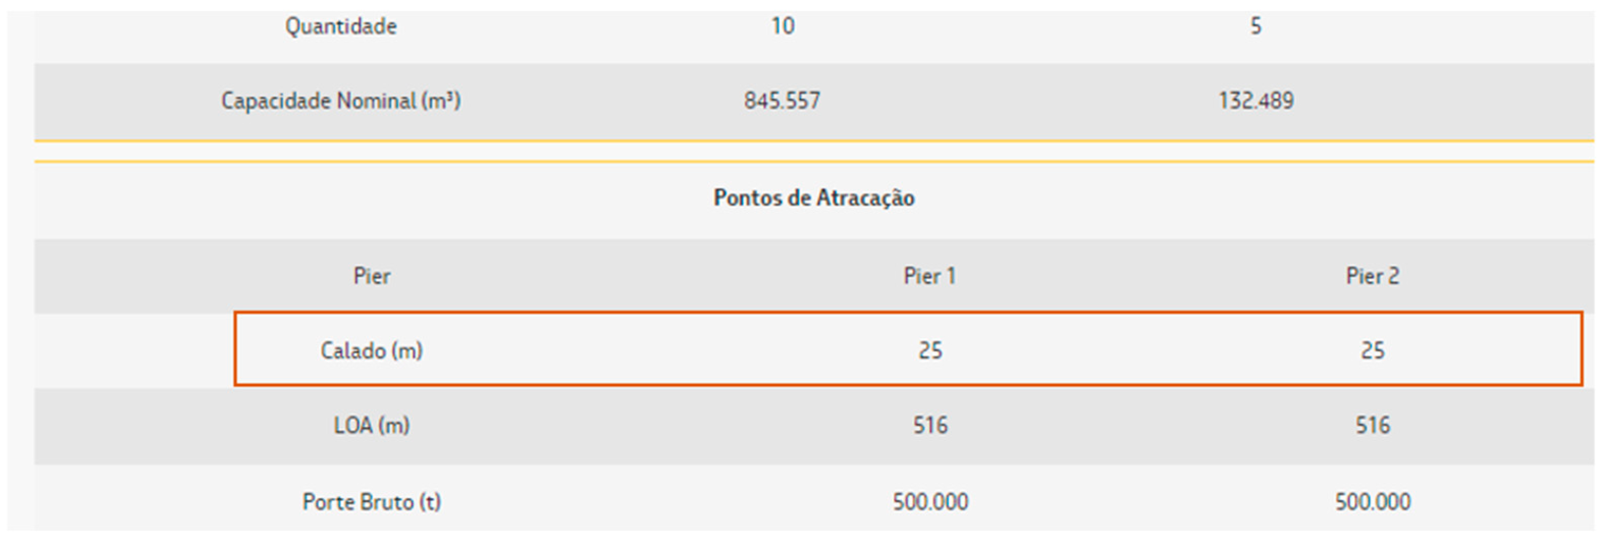Screen dimensions: 1607x546
Task: Select the LOA value 516 under Pier 2
Action: pos(1373,426)
